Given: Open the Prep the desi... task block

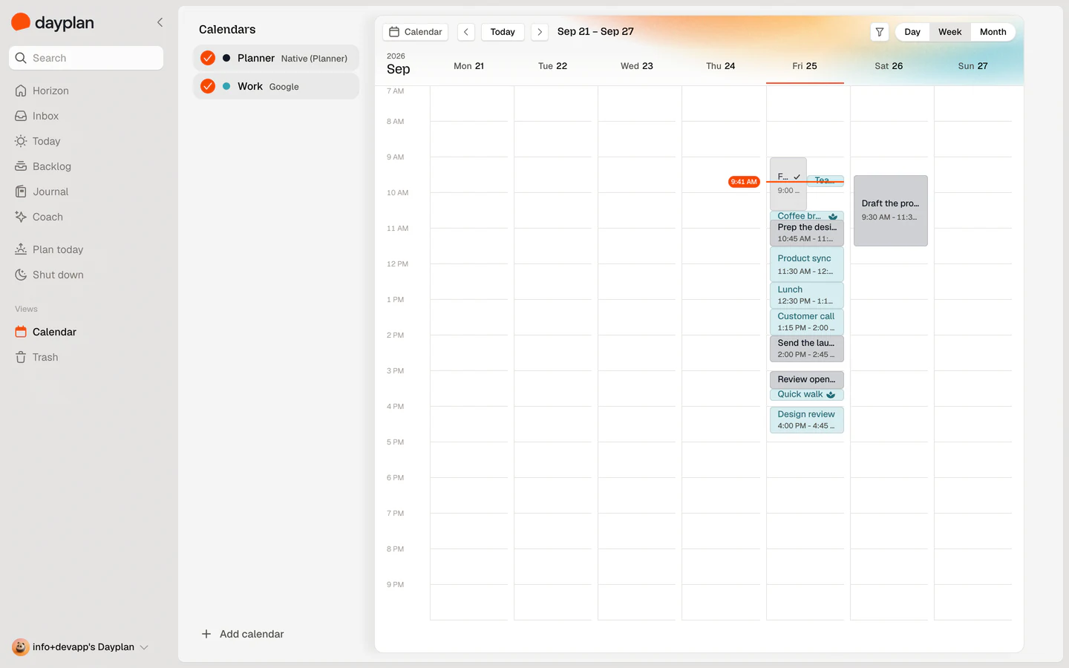Looking at the screenshot, I should 807,233.
